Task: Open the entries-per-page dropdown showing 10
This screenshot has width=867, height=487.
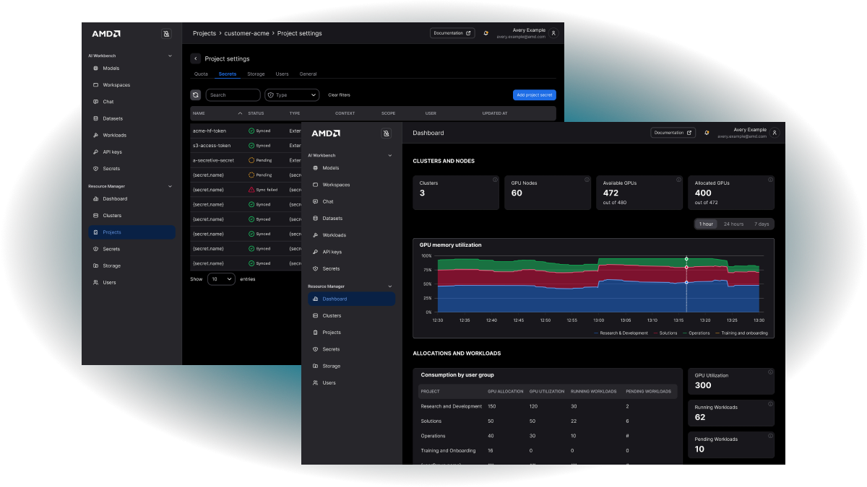Action: pyautogui.click(x=222, y=278)
